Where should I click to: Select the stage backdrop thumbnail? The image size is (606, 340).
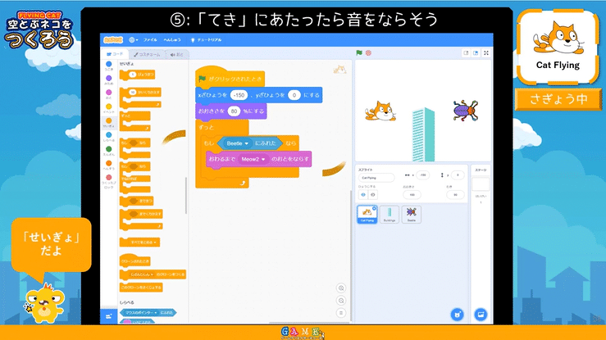pos(481,184)
